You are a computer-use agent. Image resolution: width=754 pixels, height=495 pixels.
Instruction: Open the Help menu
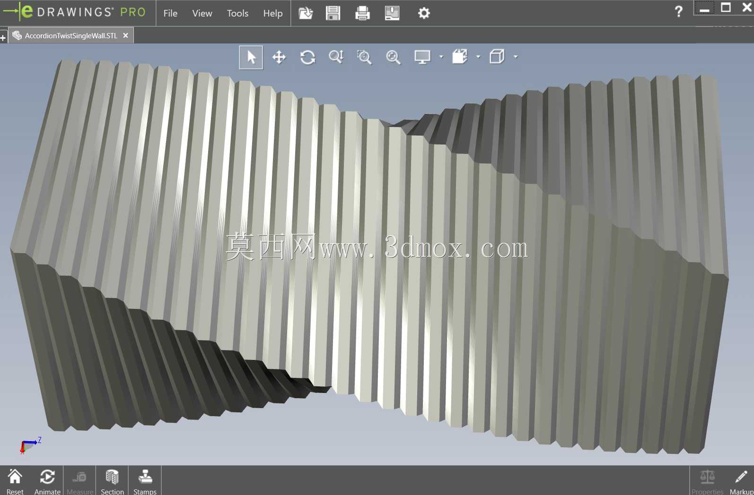click(273, 13)
